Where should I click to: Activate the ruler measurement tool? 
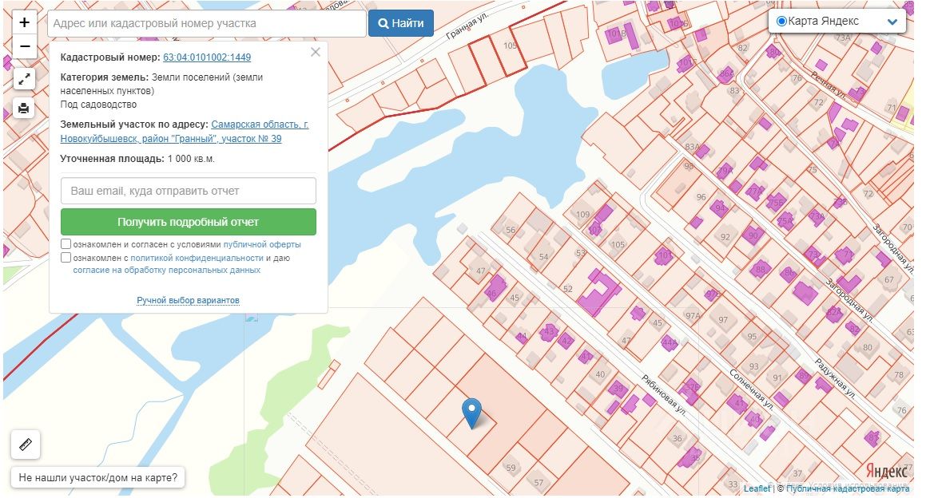tap(26, 445)
